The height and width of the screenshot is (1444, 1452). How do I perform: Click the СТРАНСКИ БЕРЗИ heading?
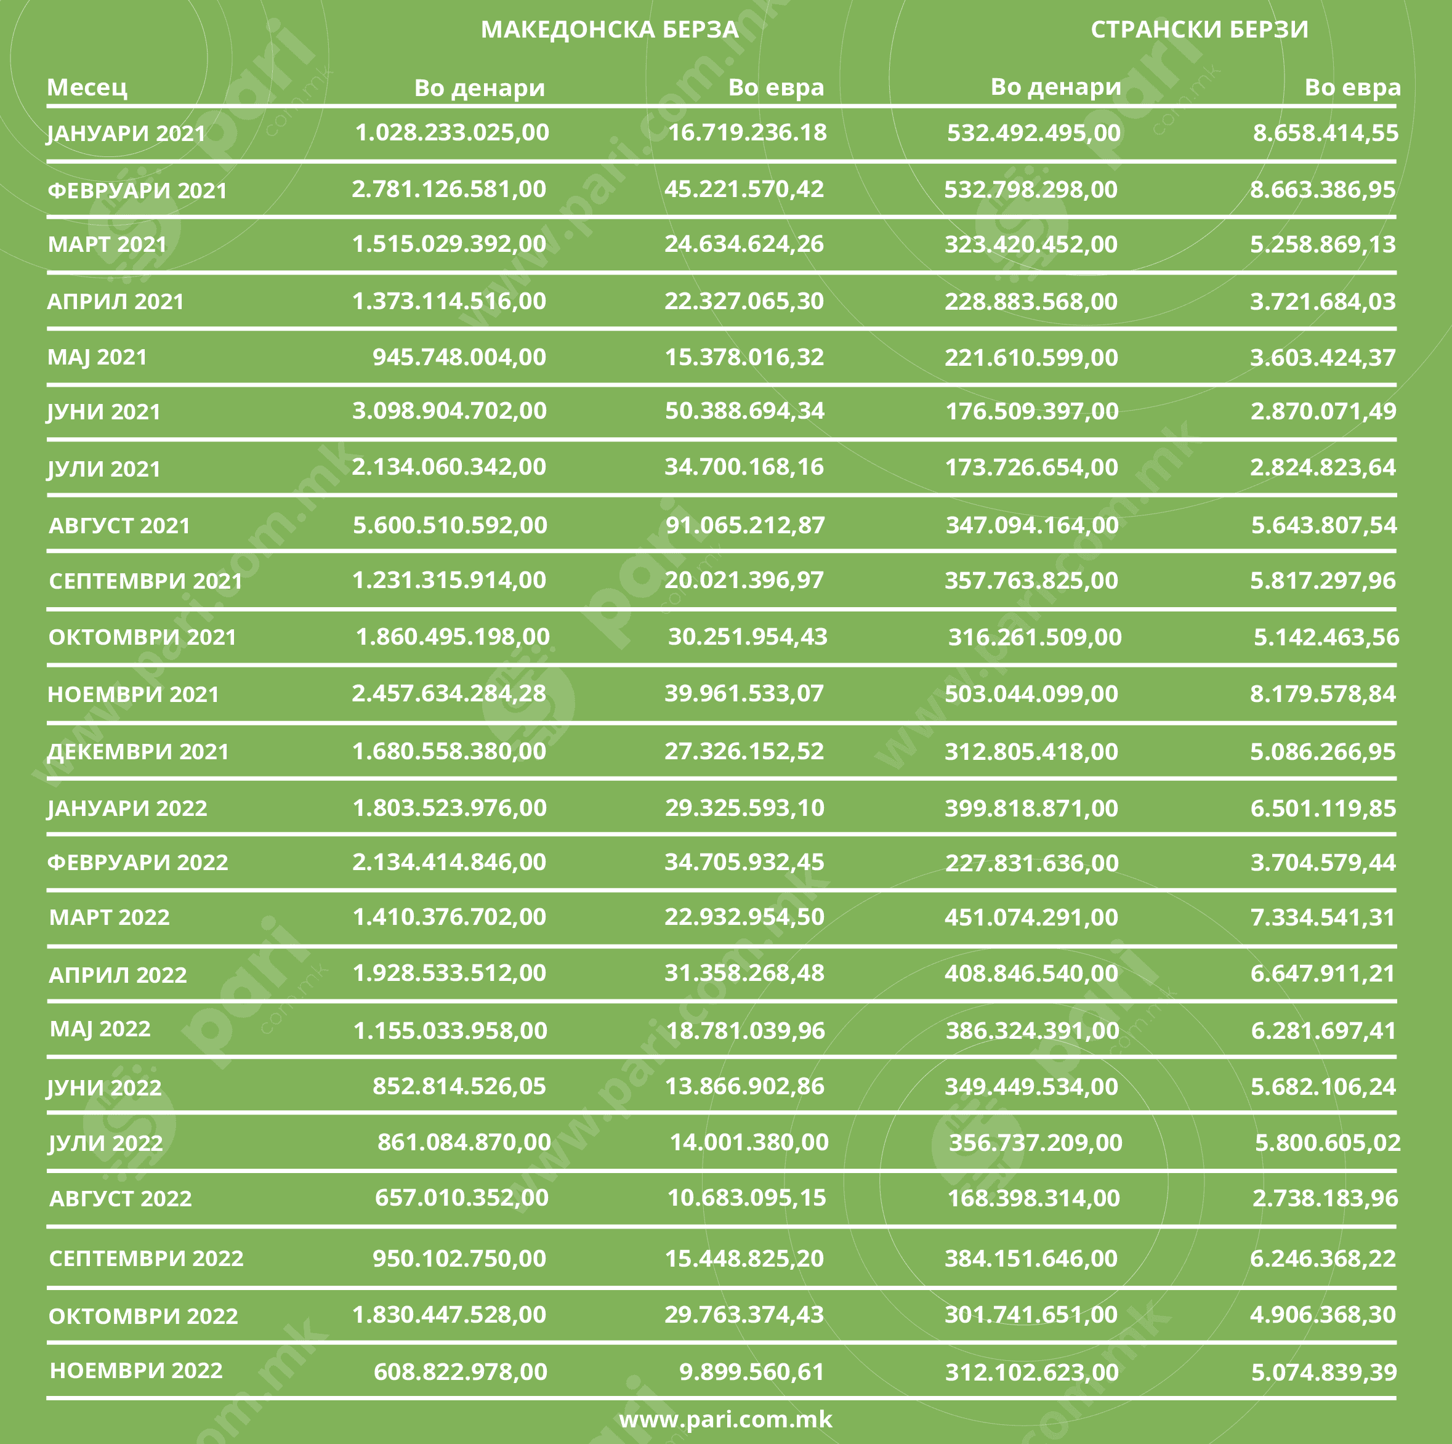click(x=1200, y=30)
